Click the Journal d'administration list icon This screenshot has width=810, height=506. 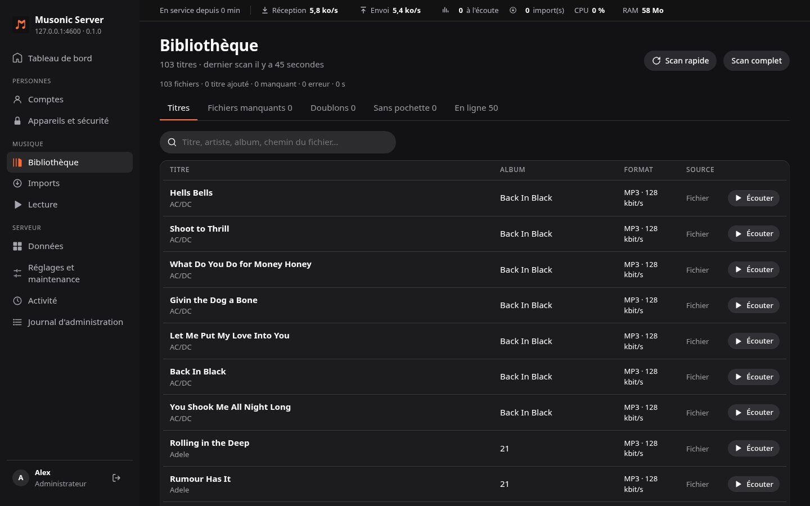tap(17, 322)
